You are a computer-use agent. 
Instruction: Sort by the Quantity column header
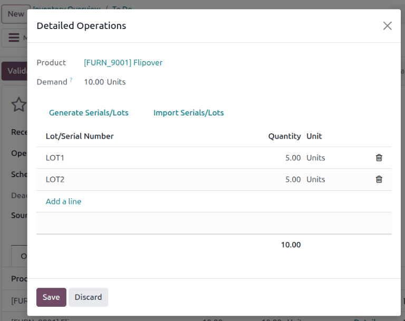tap(284, 136)
